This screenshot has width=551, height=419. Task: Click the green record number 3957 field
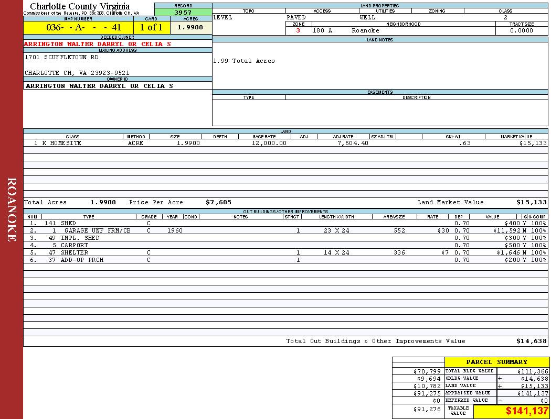point(183,12)
